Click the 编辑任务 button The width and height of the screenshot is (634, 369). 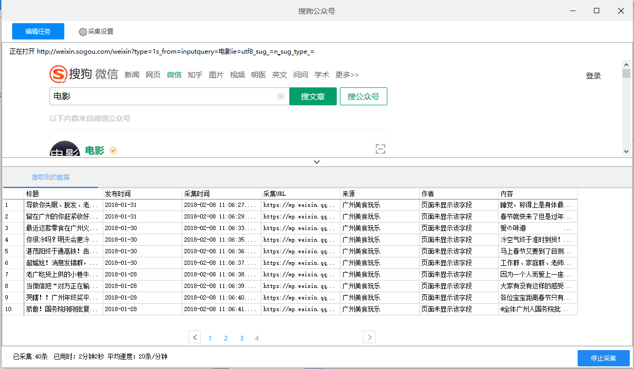click(38, 32)
